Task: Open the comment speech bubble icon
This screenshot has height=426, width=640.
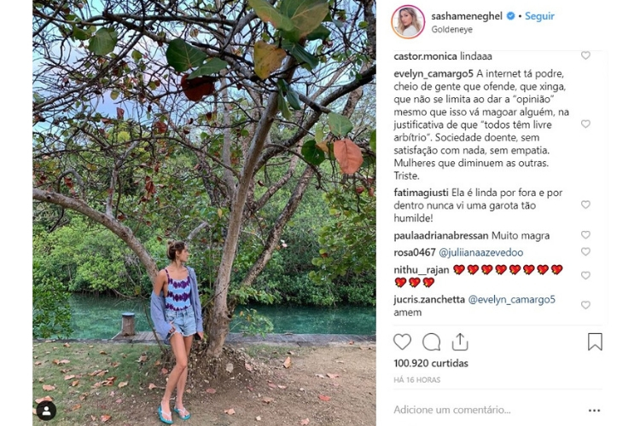Action: [431, 342]
